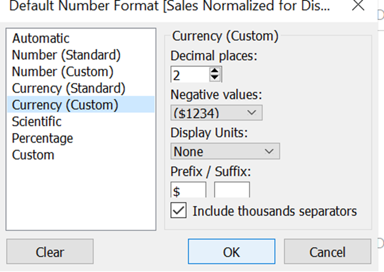This screenshot has width=384, height=272.
Task: Select Number (Custom) in list
Action: tap(62, 72)
